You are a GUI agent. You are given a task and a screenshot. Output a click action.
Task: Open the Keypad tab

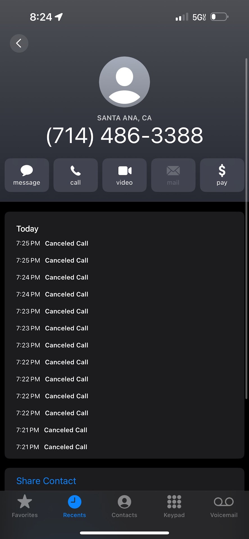click(x=174, y=506)
